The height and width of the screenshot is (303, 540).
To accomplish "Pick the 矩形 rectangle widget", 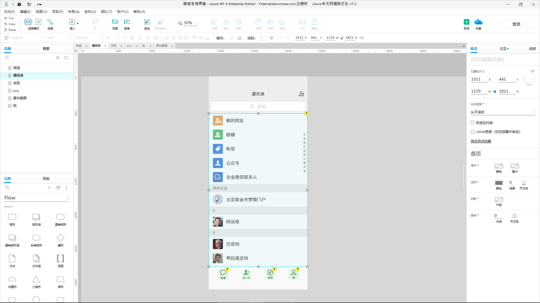I will tap(12, 219).
